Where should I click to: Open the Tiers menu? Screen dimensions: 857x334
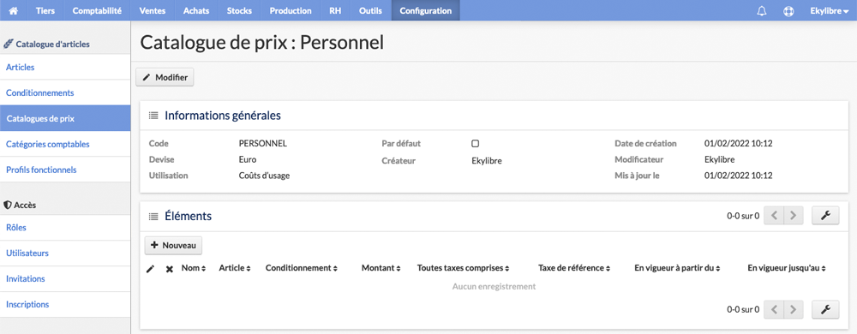45,10
